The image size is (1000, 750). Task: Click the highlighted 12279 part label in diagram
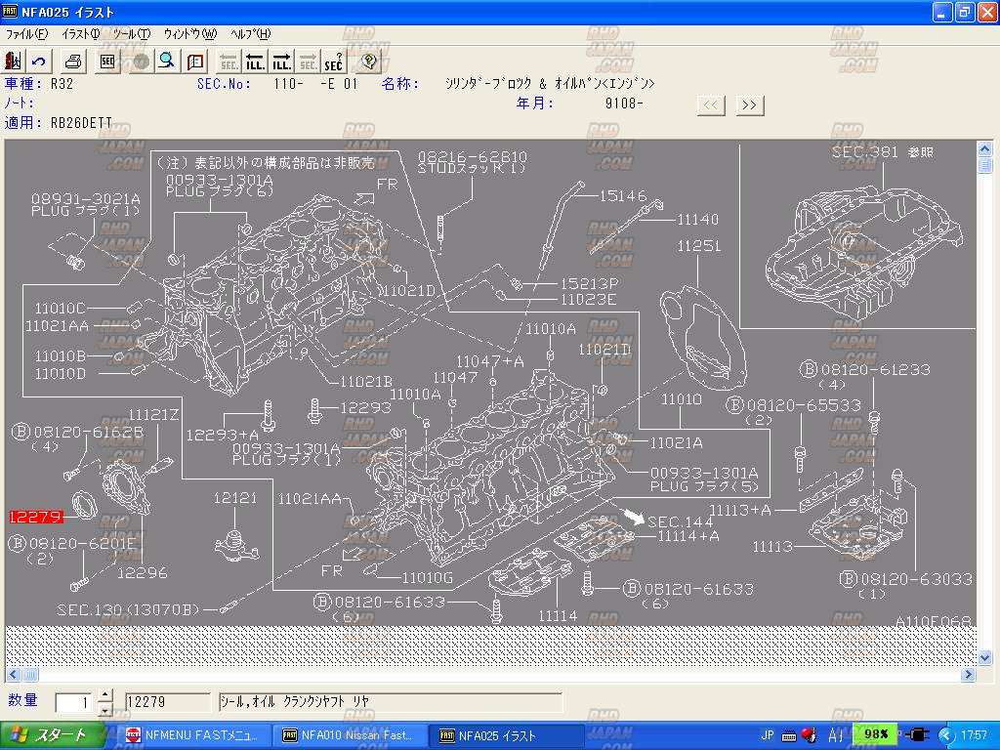(36, 517)
